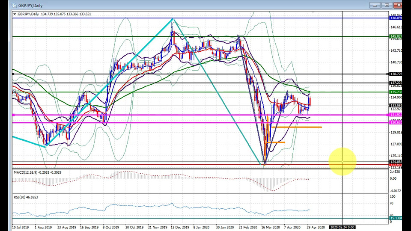Click the 8 Oct 2019 date label

(x=111, y=227)
